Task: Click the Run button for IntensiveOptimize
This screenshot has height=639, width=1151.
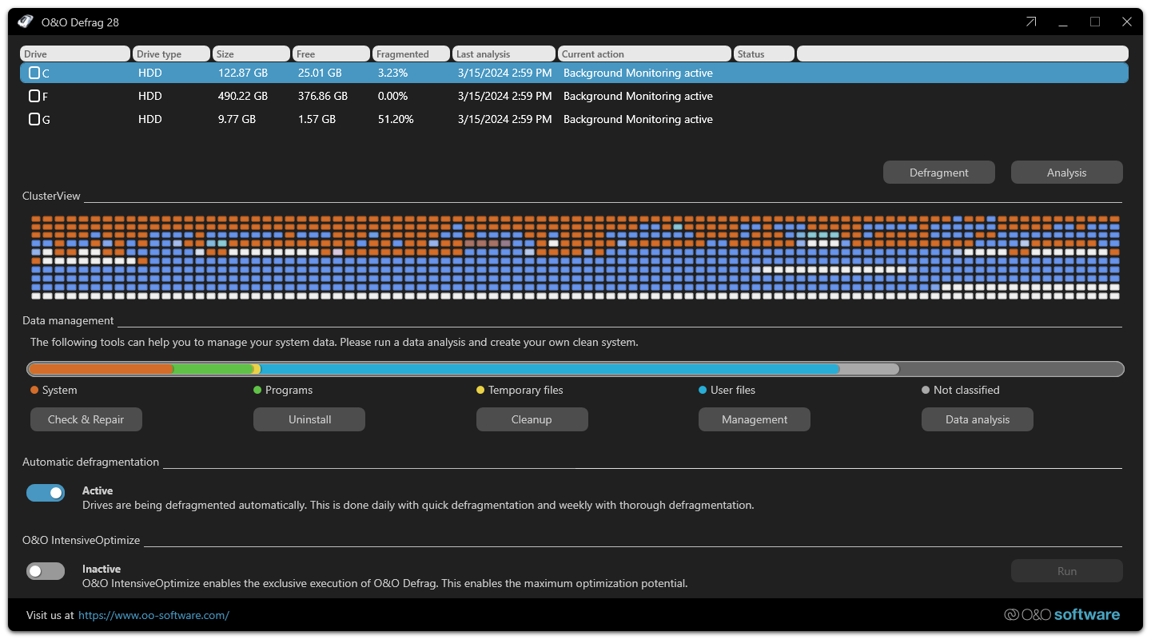Action: coord(1067,571)
